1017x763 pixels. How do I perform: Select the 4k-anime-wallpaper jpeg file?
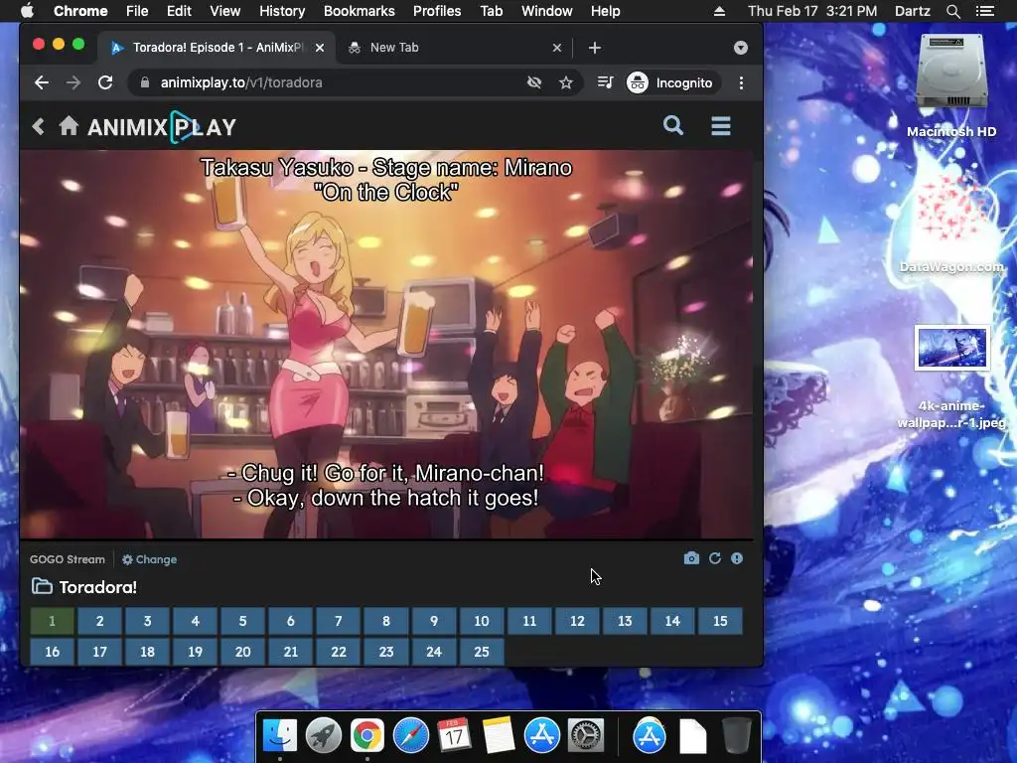(x=952, y=377)
